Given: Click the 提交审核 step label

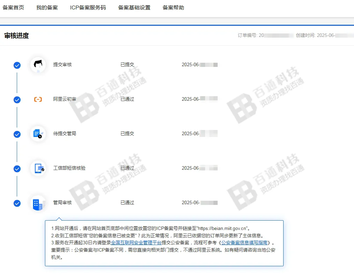Looking at the screenshot, I should point(62,64).
